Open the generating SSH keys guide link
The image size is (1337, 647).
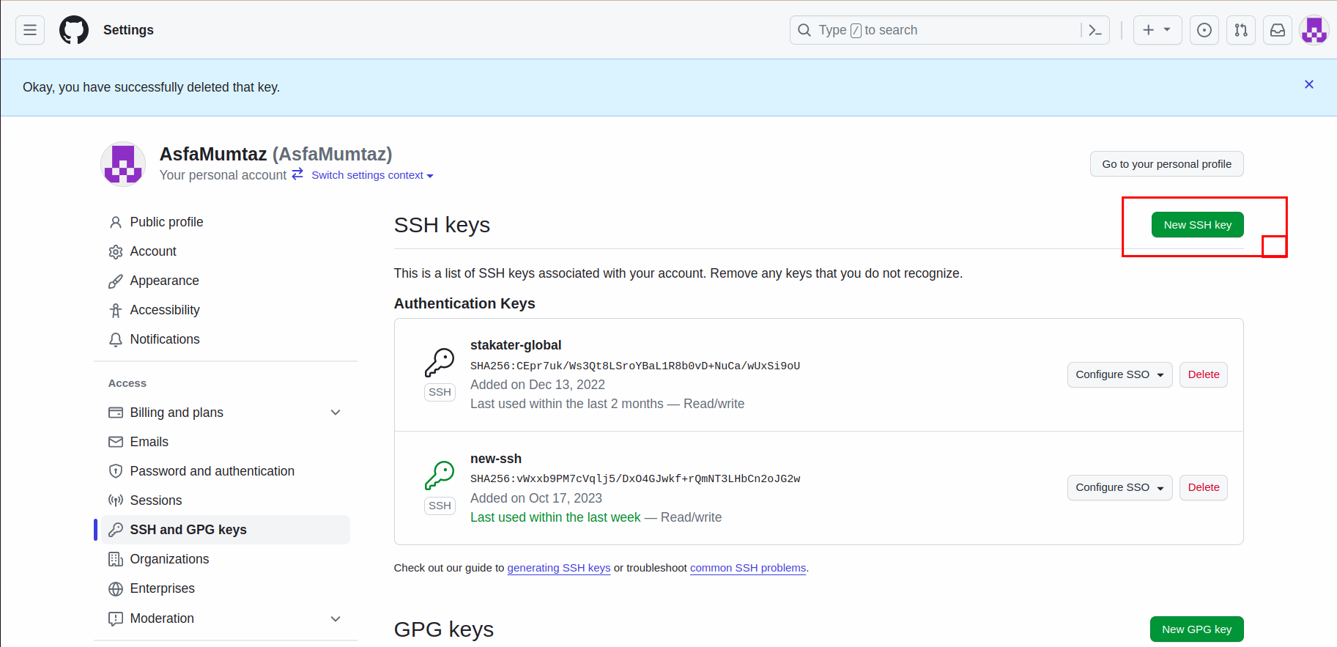click(558, 568)
